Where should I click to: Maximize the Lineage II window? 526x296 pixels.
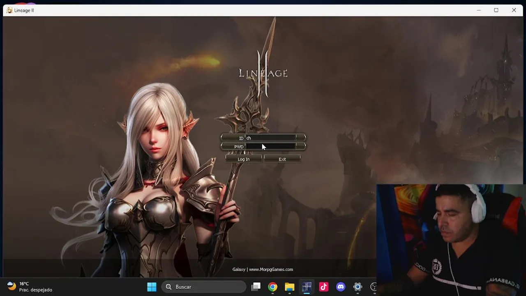coord(496,10)
